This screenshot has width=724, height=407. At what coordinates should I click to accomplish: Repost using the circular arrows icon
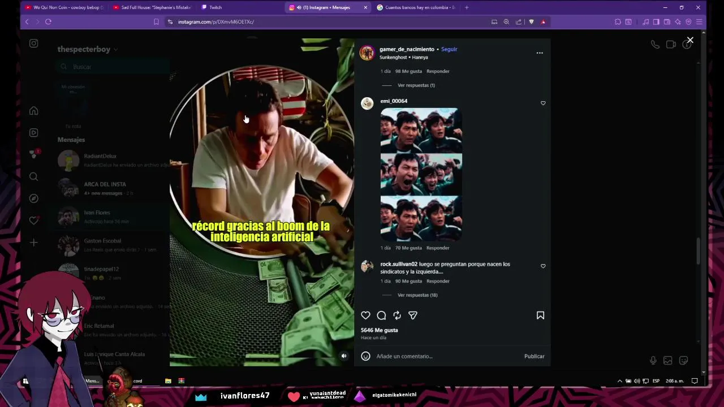pos(397,315)
